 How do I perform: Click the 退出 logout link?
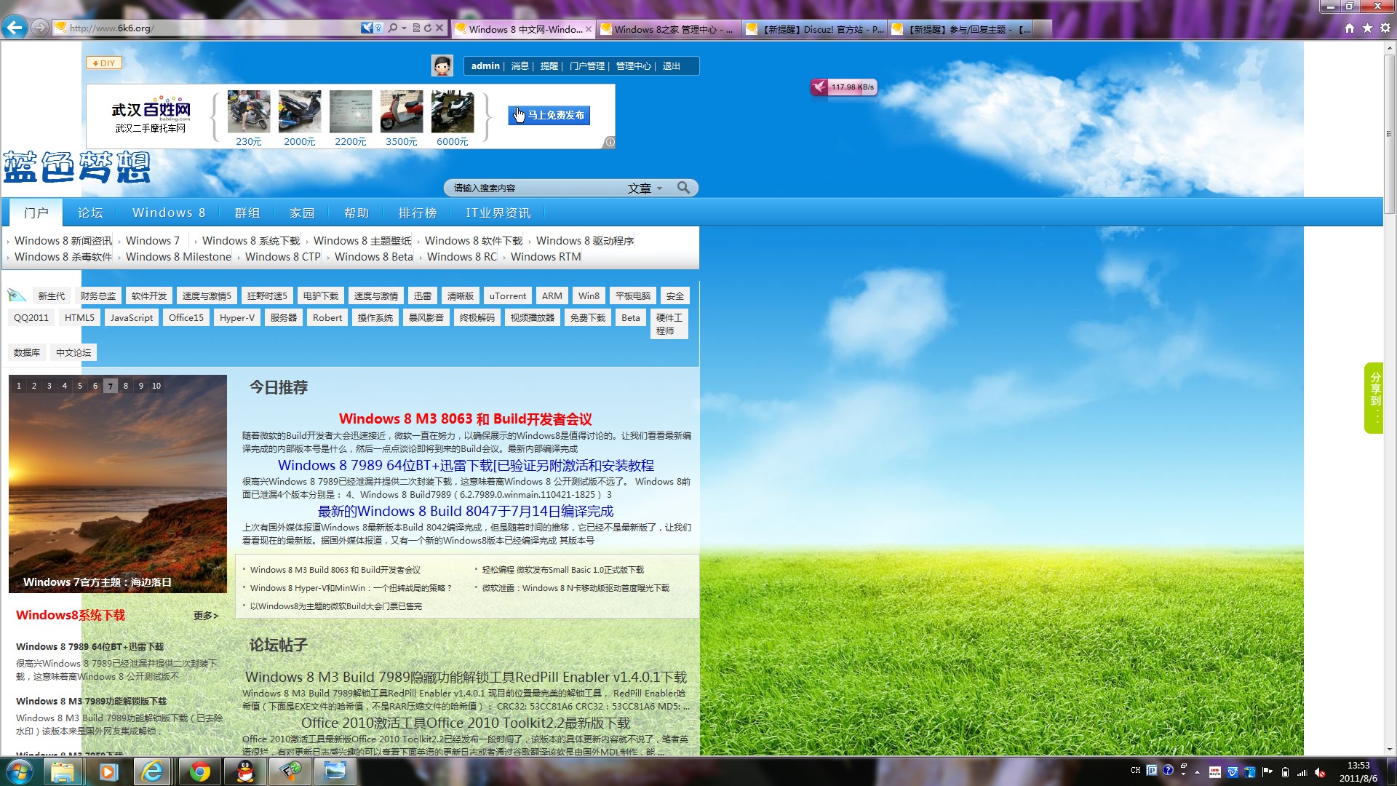(671, 66)
